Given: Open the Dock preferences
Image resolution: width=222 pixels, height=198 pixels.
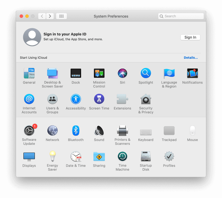Looking at the screenshot, I should coord(76,73).
